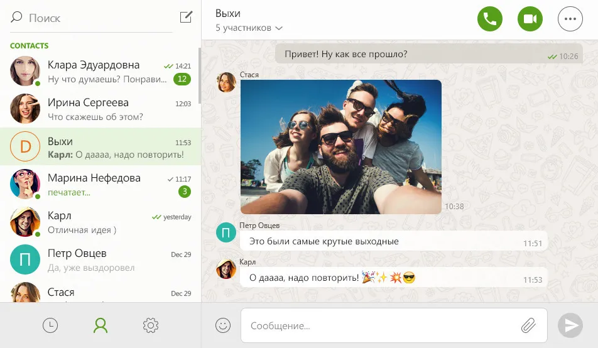Start a voice call in the Выхи chat

pos(490,19)
